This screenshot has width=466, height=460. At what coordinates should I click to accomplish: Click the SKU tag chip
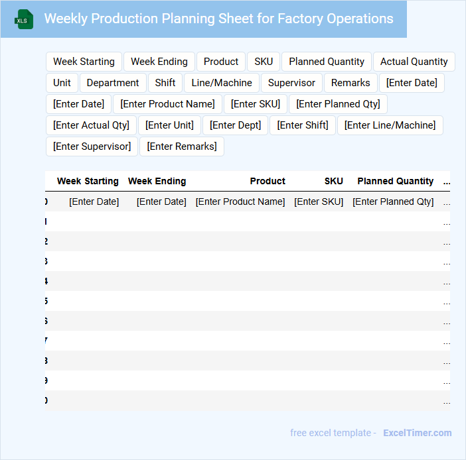[x=264, y=62]
